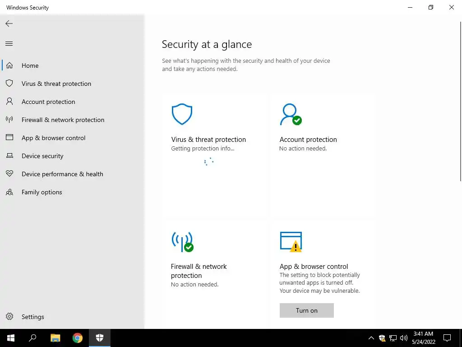
Task: Click the large person icon on Account protection tile
Action: [291, 114]
